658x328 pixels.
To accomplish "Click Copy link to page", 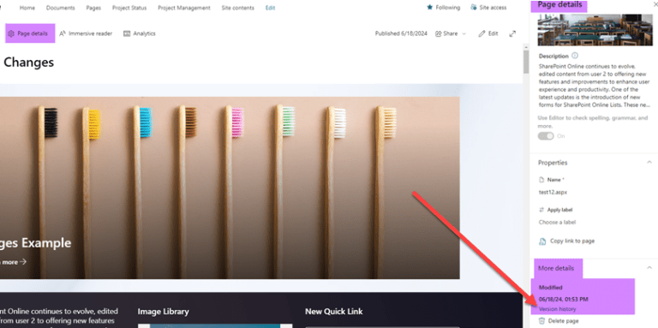I will 572,241.
